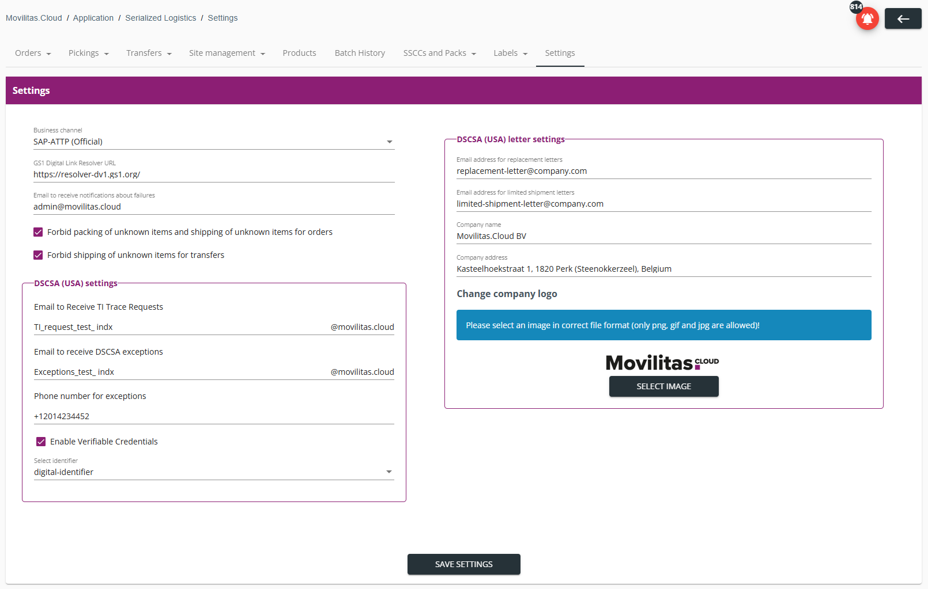Uncheck Enable Verifiable Credentials checkbox
Viewport: 928px width, 589px height.
point(41,442)
